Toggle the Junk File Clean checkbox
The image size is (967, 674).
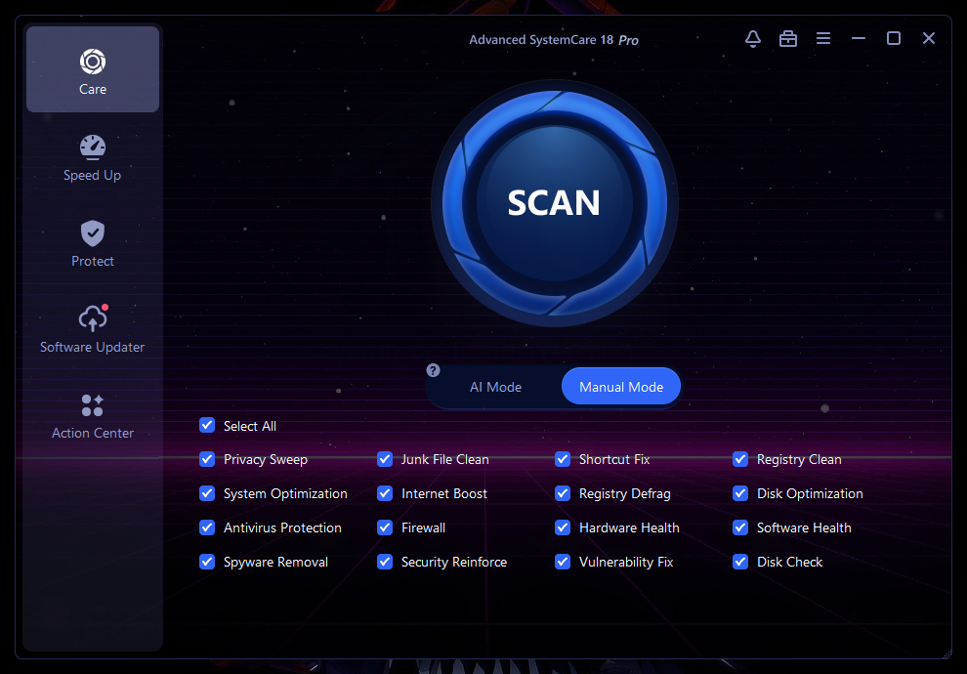click(385, 459)
